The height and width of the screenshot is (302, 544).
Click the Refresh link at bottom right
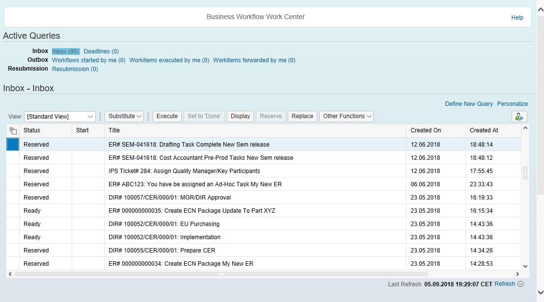tap(505, 283)
